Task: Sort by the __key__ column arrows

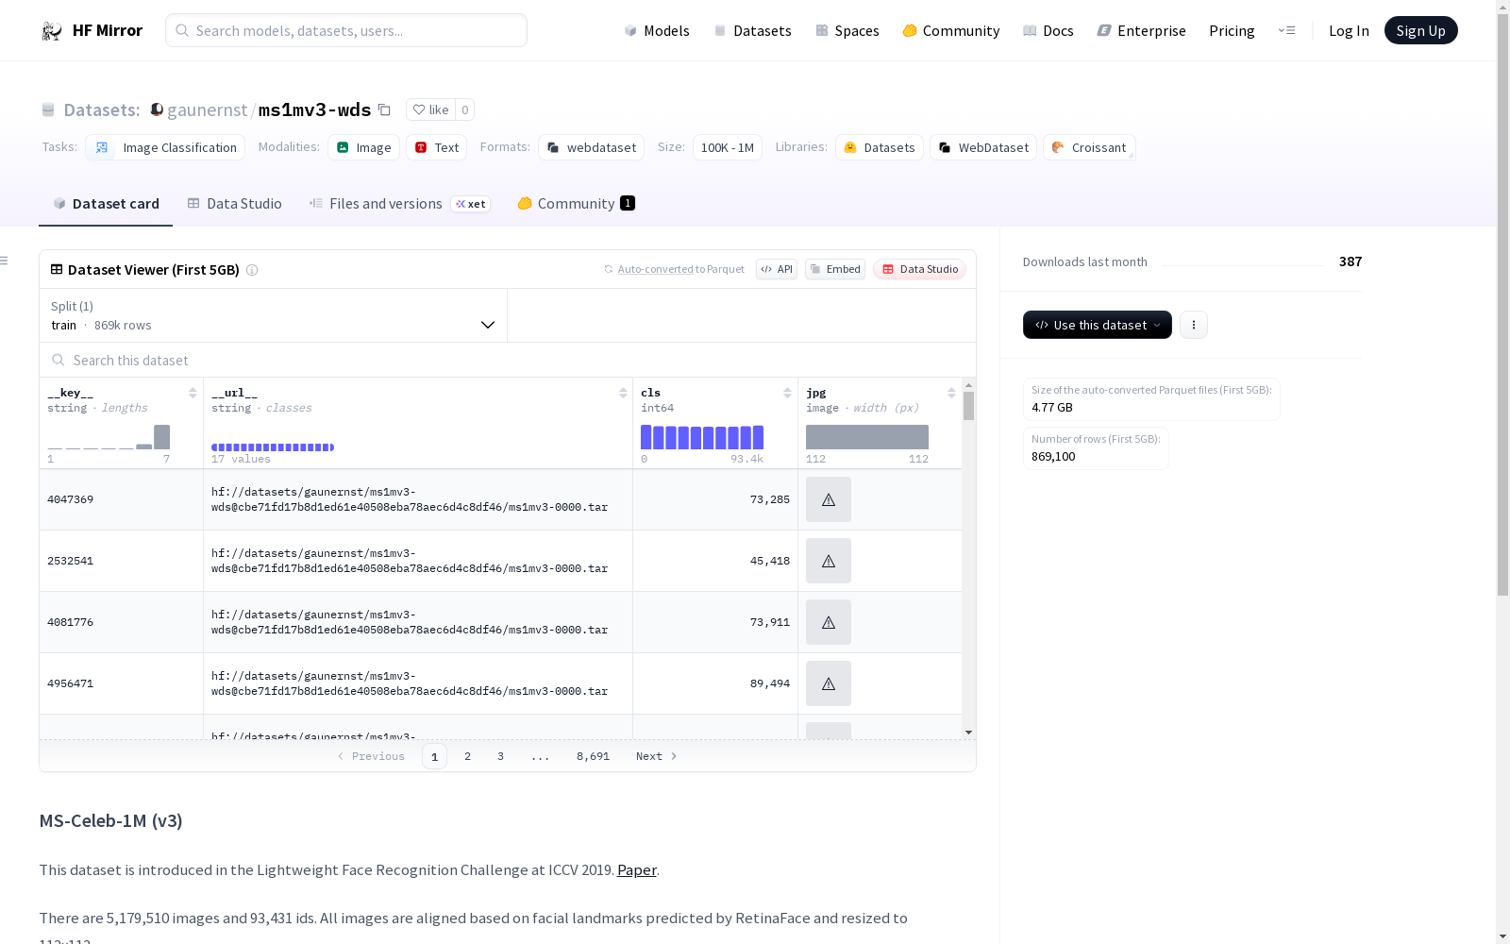Action: [193, 393]
